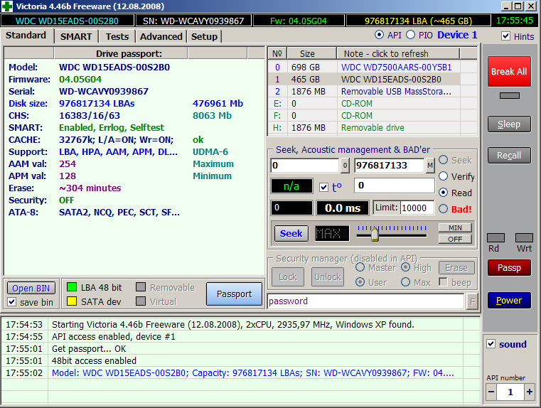
Task: Click the gray Virtual indicator square
Action: pyautogui.click(x=141, y=301)
